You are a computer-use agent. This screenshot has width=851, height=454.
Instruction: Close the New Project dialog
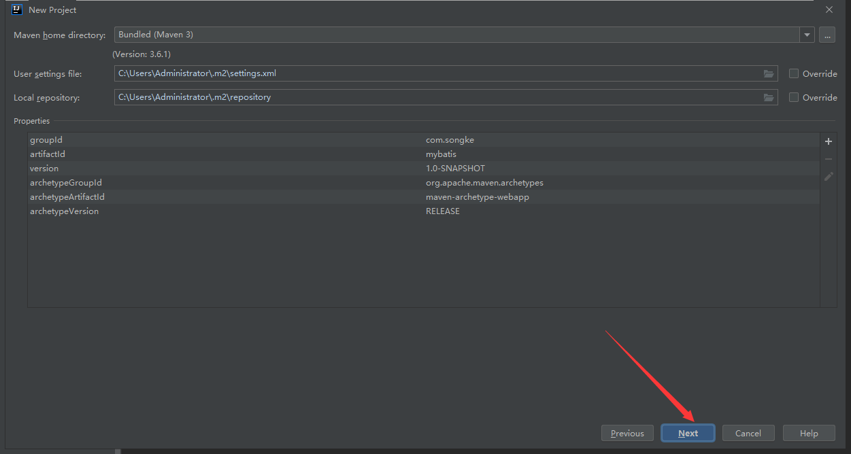point(829,10)
